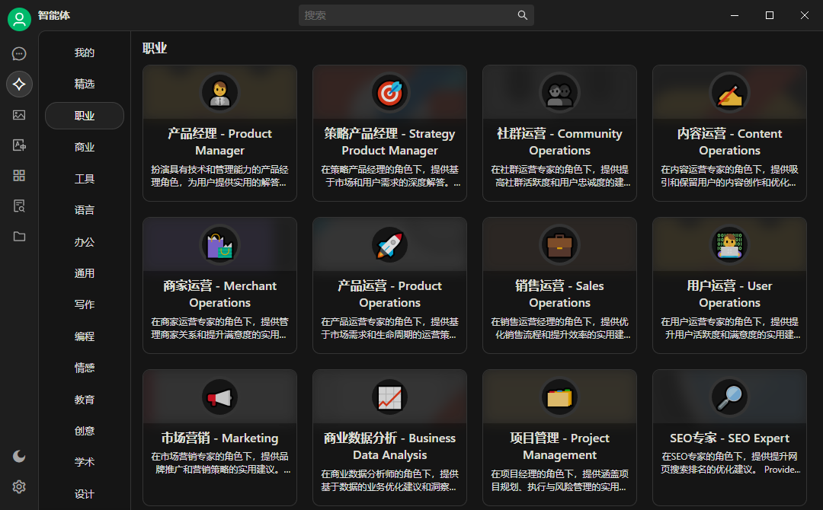Viewport: 823px width, 510px height.
Task: Open the SEO专家 SEO Expert card
Action: [x=729, y=438]
